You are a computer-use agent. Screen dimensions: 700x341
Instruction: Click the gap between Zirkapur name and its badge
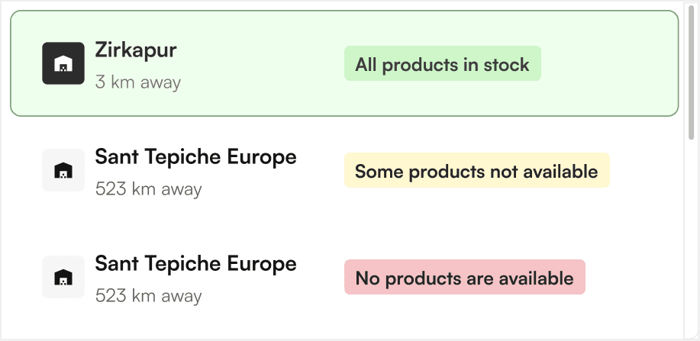[260, 64]
